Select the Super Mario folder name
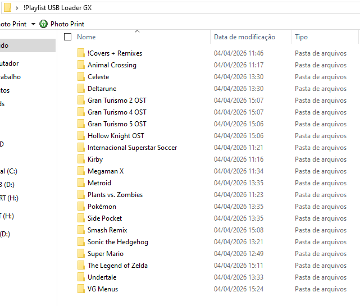360x306 pixels. [106, 254]
